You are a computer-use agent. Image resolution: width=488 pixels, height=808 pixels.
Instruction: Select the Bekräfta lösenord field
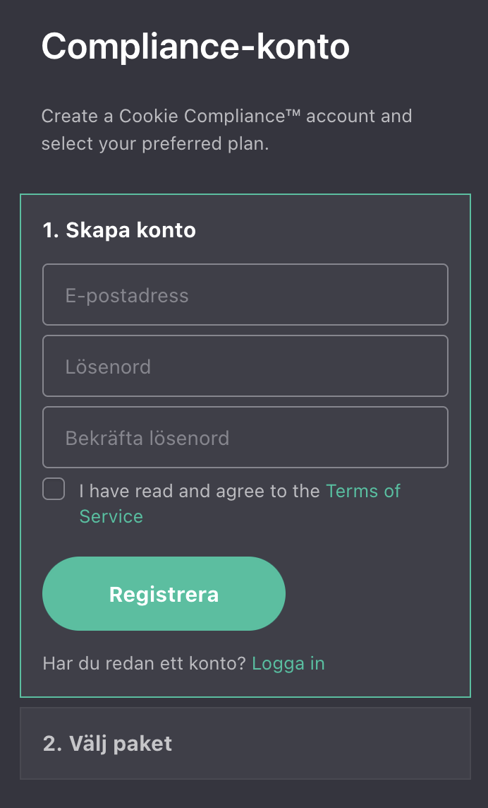click(245, 437)
